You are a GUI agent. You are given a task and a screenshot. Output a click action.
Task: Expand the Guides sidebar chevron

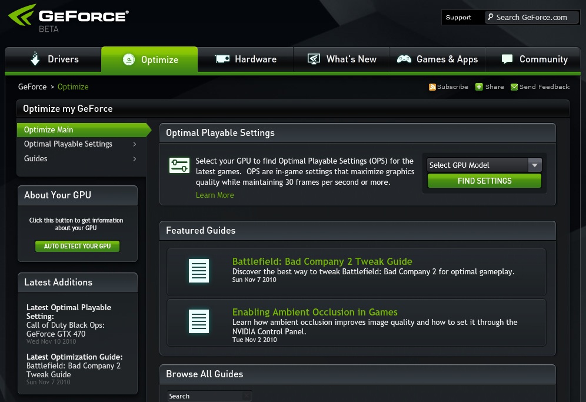(135, 159)
